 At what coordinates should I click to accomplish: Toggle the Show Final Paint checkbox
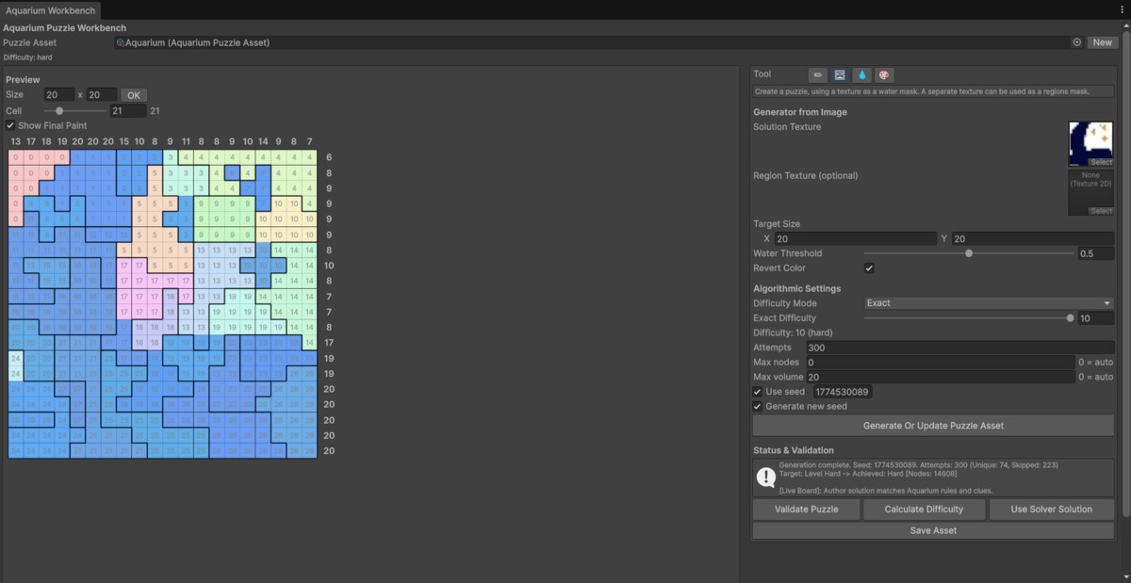pos(10,125)
